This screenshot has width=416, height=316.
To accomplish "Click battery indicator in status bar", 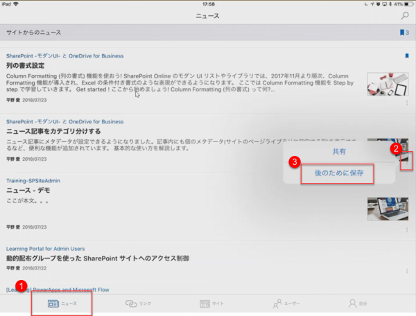I will pyautogui.click(x=408, y=4).
